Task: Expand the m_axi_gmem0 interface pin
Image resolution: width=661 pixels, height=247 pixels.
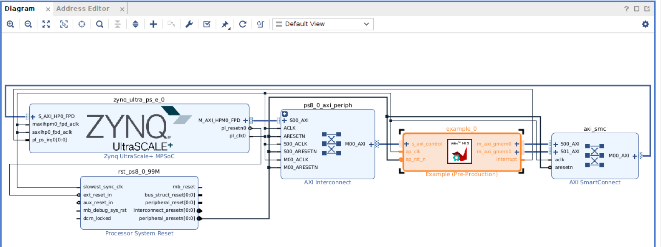Action: coord(517,144)
